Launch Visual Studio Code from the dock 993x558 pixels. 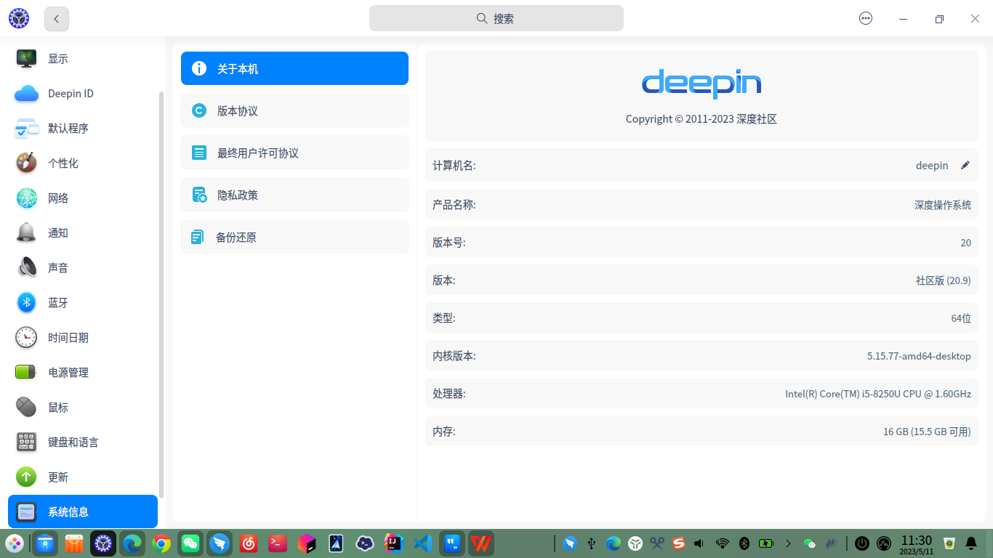pos(423,543)
